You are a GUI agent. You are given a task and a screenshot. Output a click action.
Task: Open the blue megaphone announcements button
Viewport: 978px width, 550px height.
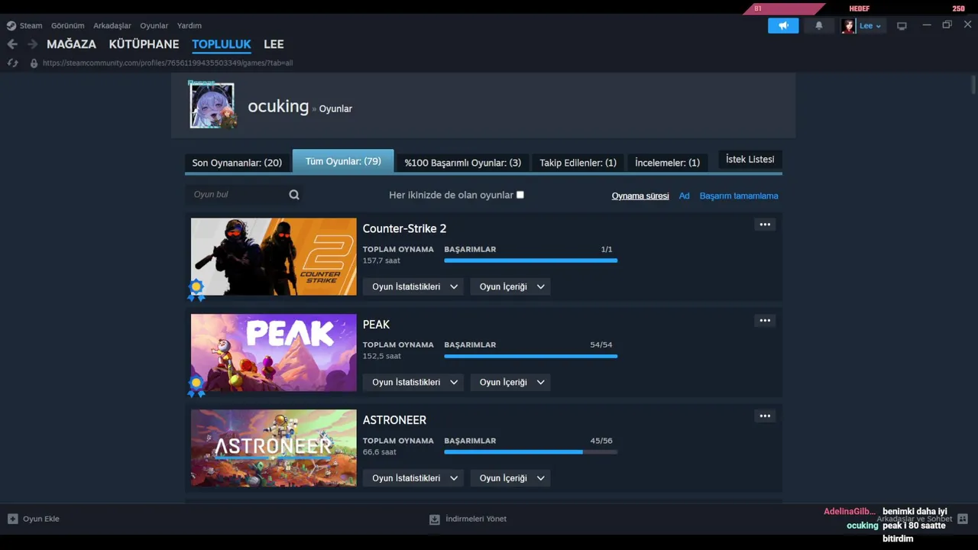783,25
